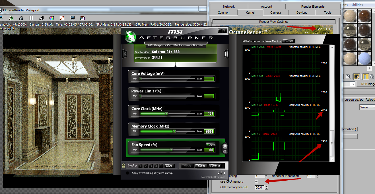Viewport: 375px width, 194px height.
Task: Open Afterburner left K panel arrow
Action: 125,53
